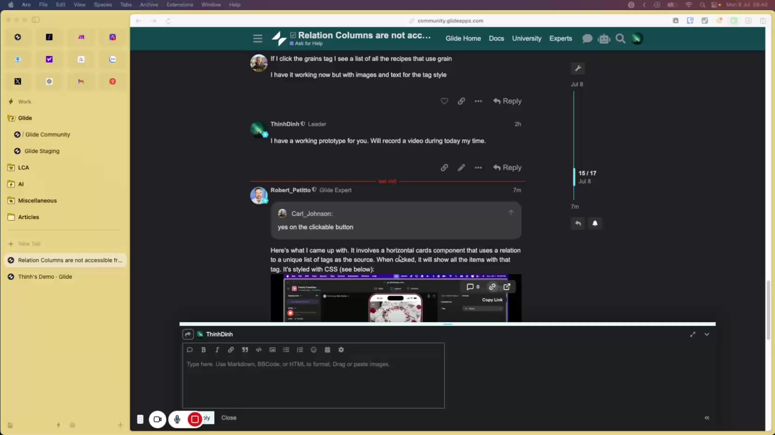Open the search magnifier in forum header
Viewport: 775px width, 435px height.
pyautogui.click(x=620, y=39)
